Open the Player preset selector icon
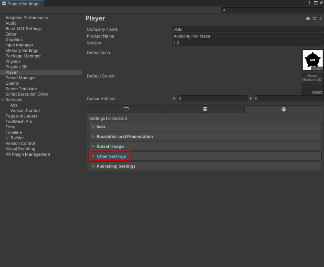324x267 pixels. pyautogui.click(x=314, y=18)
